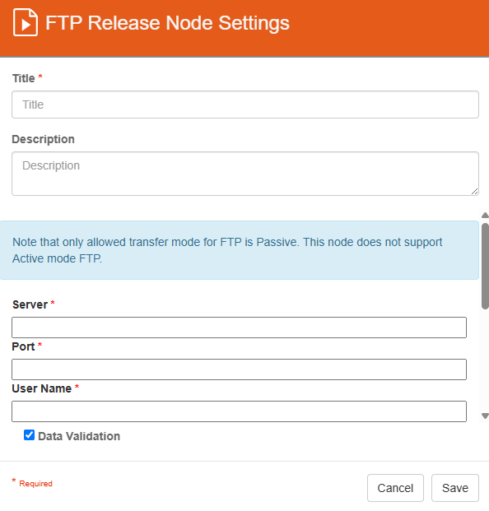The image size is (489, 511).
Task: Click the Description resize handle corner
Action: tap(475, 192)
